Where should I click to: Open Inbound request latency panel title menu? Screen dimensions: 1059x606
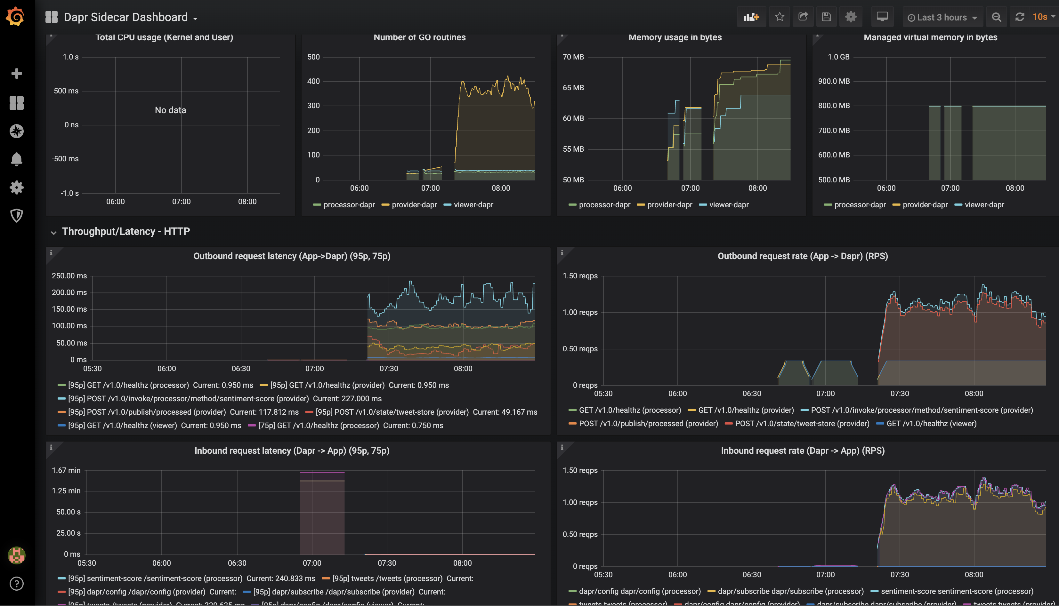292,451
